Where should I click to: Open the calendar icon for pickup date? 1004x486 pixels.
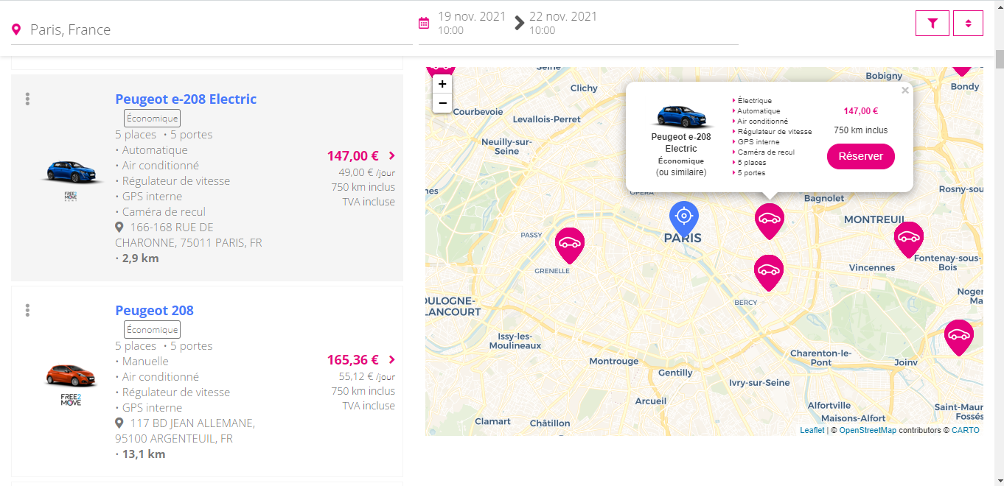click(x=424, y=23)
